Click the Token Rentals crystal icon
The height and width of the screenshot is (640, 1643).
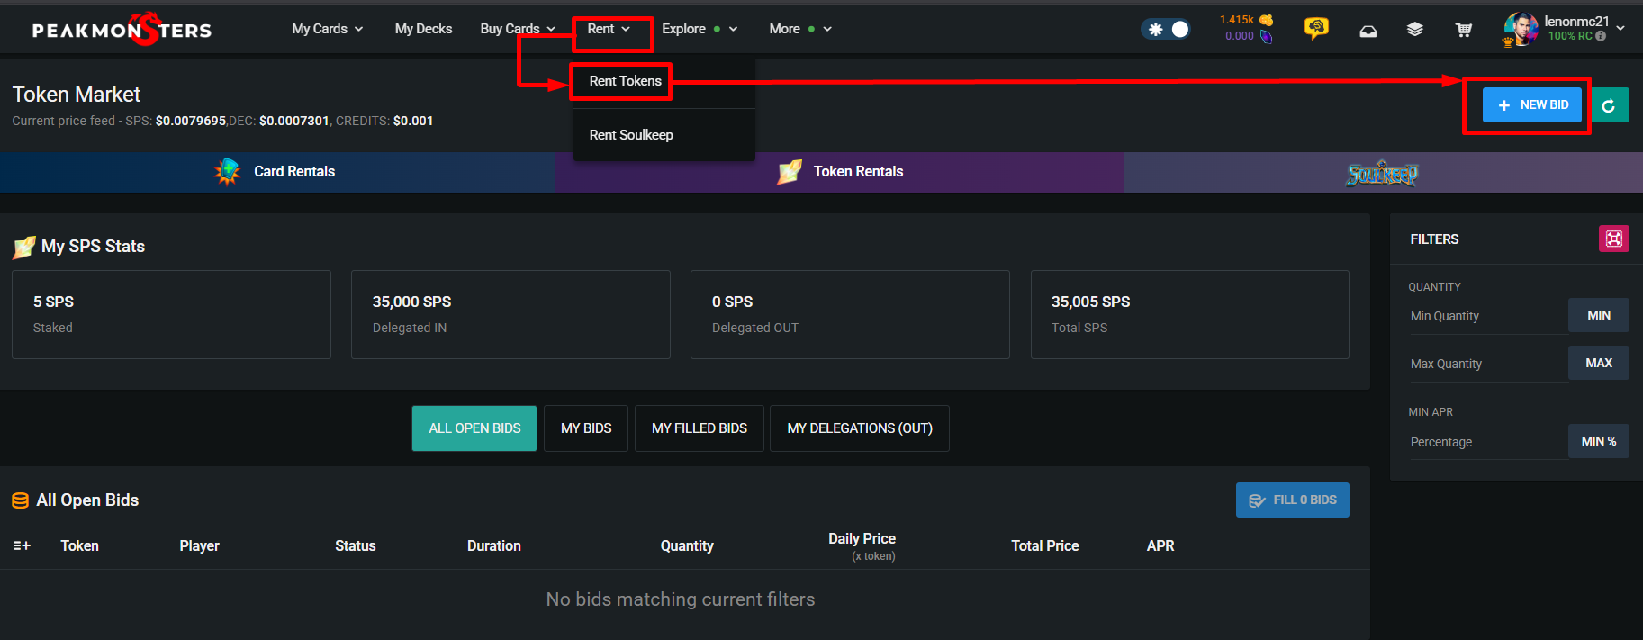pyautogui.click(x=790, y=171)
